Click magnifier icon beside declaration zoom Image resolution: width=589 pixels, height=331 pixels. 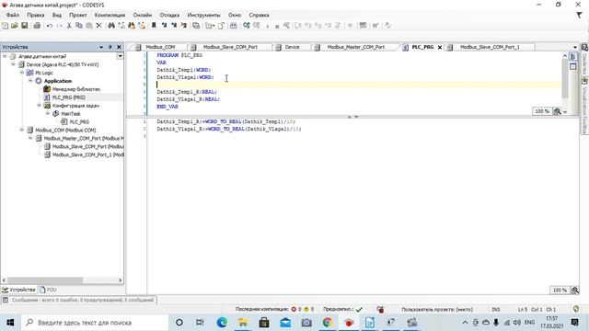[x=557, y=111]
